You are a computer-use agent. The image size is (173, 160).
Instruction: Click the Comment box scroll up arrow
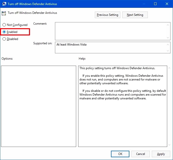point(168,25)
